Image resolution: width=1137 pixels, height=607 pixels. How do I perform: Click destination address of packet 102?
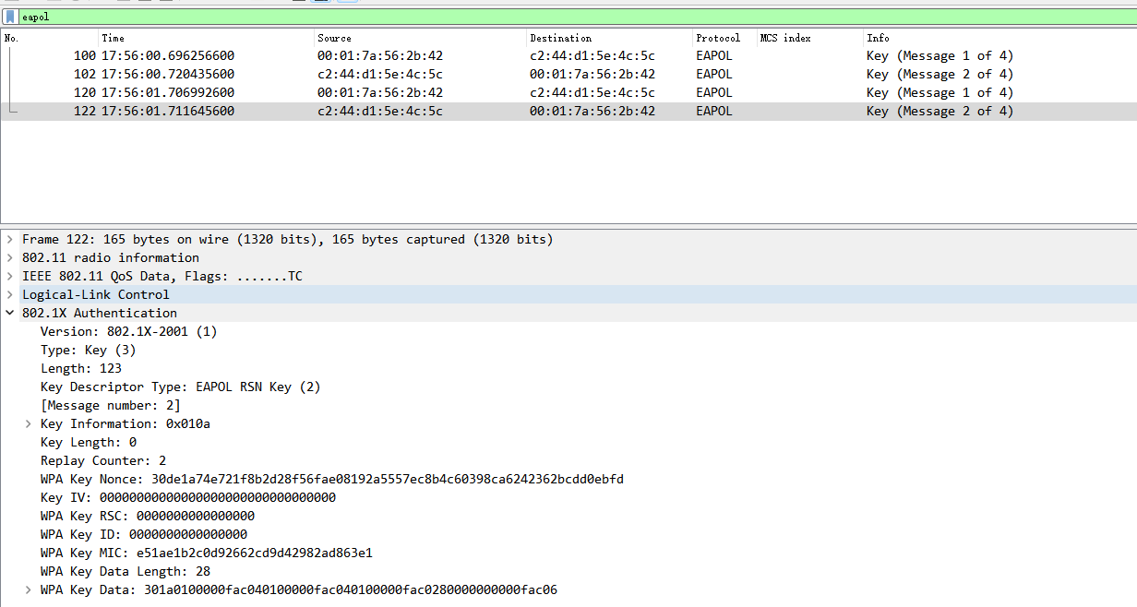pos(592,74)
